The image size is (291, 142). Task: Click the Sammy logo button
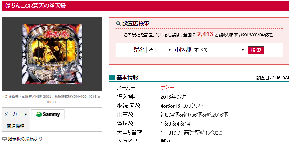click(x=48, y=114)
